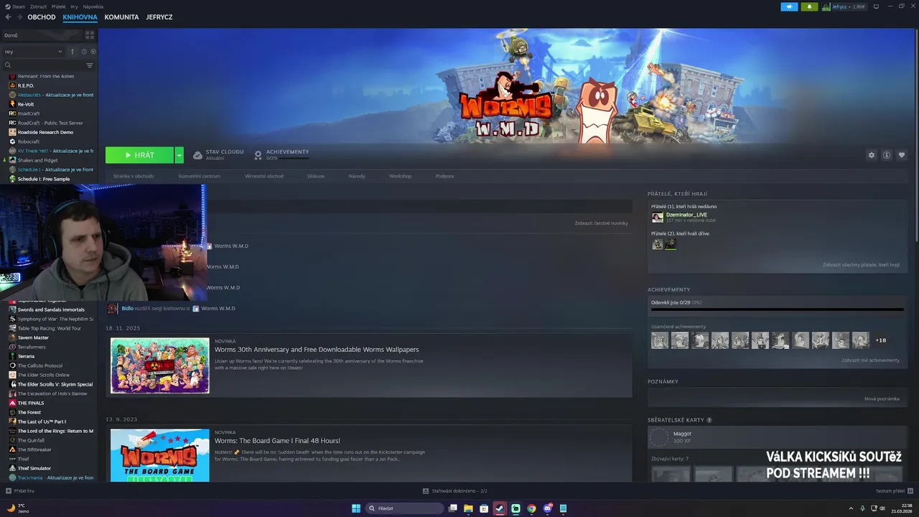Go to KOMUNITA tab
The image size is (919, 517).
pyautogui.click(x=121, y=17)
